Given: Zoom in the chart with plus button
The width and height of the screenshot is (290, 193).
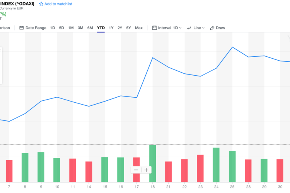Looking at the screenshot, I should point(146,170).
